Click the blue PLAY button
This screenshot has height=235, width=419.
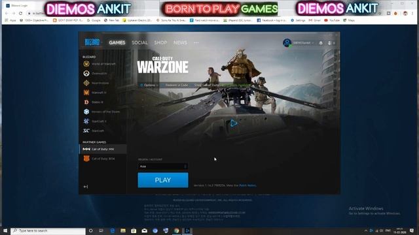pyautogui.click(x=163, y=180)
